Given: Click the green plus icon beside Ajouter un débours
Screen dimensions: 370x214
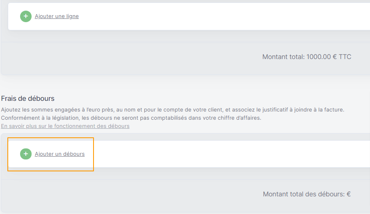Looking at the screenshot, I should click(x=26, y=154).
